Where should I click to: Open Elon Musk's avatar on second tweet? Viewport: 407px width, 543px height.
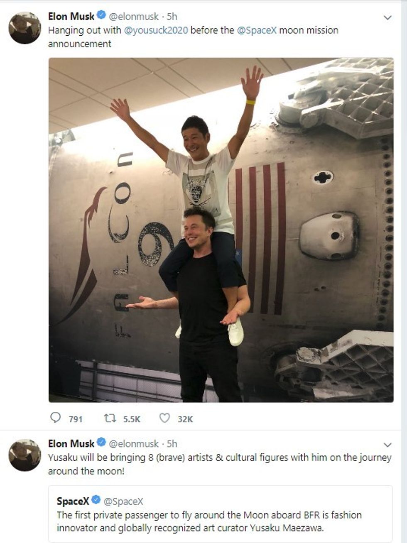tap(25, 455)
